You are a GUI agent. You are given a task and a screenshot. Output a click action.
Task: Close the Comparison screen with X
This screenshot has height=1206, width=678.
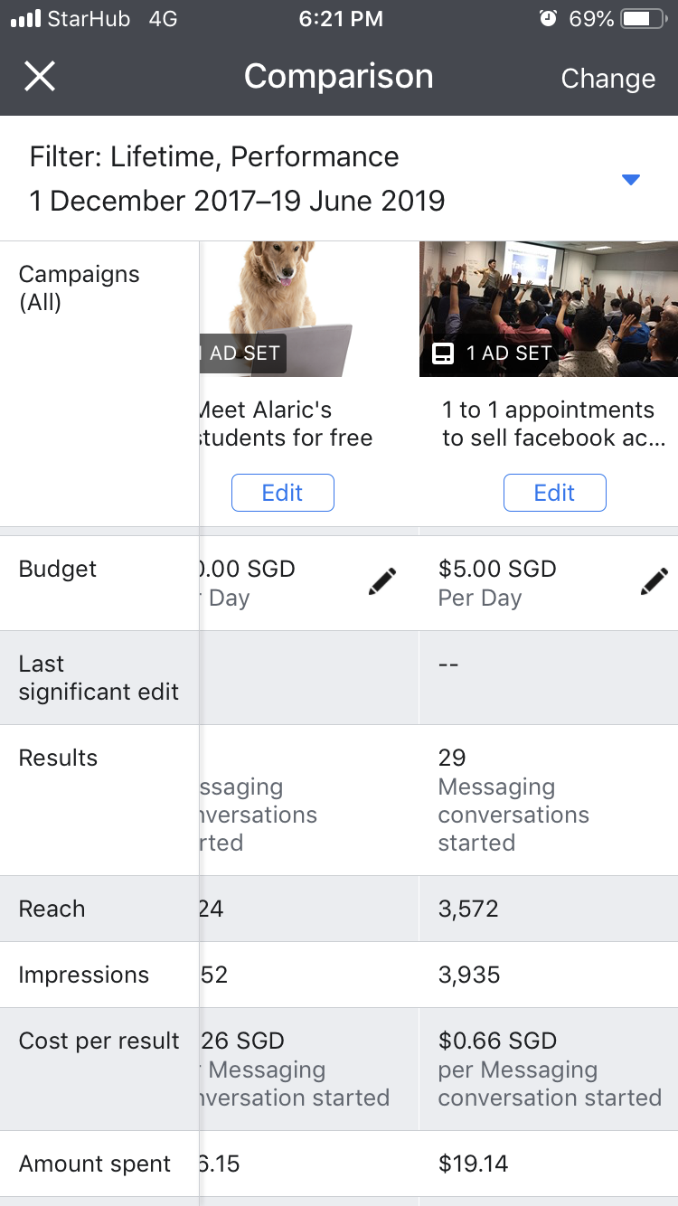coord(40,77)
